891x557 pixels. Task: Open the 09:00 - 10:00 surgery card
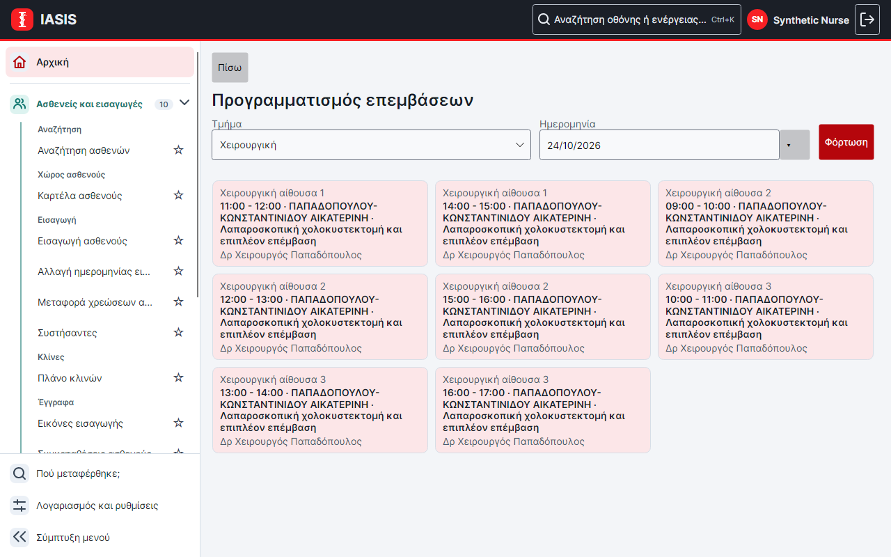[766, 223]
